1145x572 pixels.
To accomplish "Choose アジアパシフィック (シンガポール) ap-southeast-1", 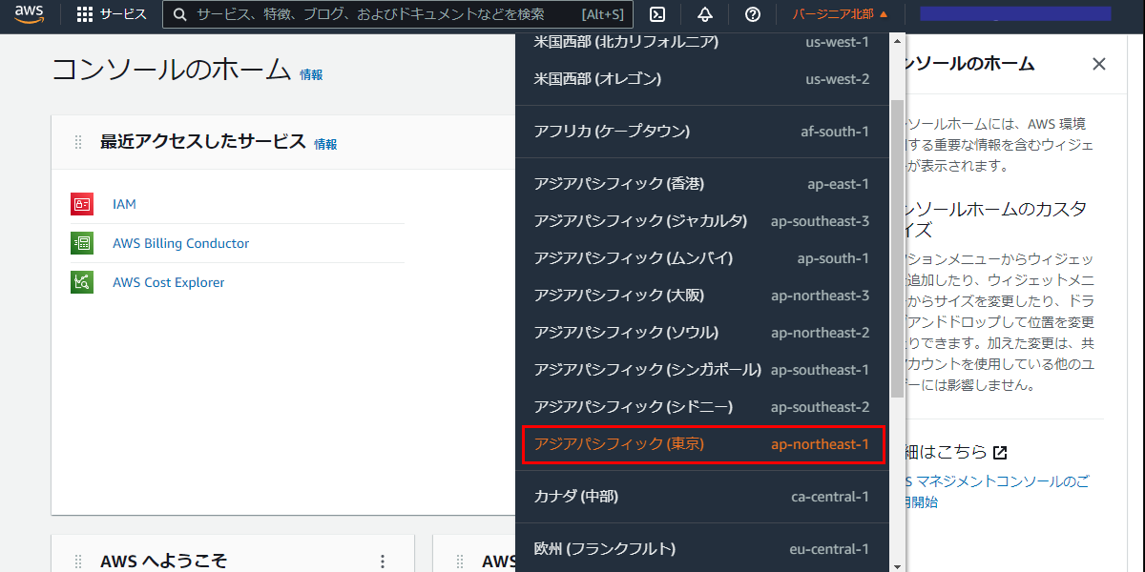I will coord(701,369).
